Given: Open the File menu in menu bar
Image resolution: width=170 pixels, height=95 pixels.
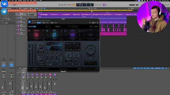Looking at the screenshot, I should tap(10, 1).
